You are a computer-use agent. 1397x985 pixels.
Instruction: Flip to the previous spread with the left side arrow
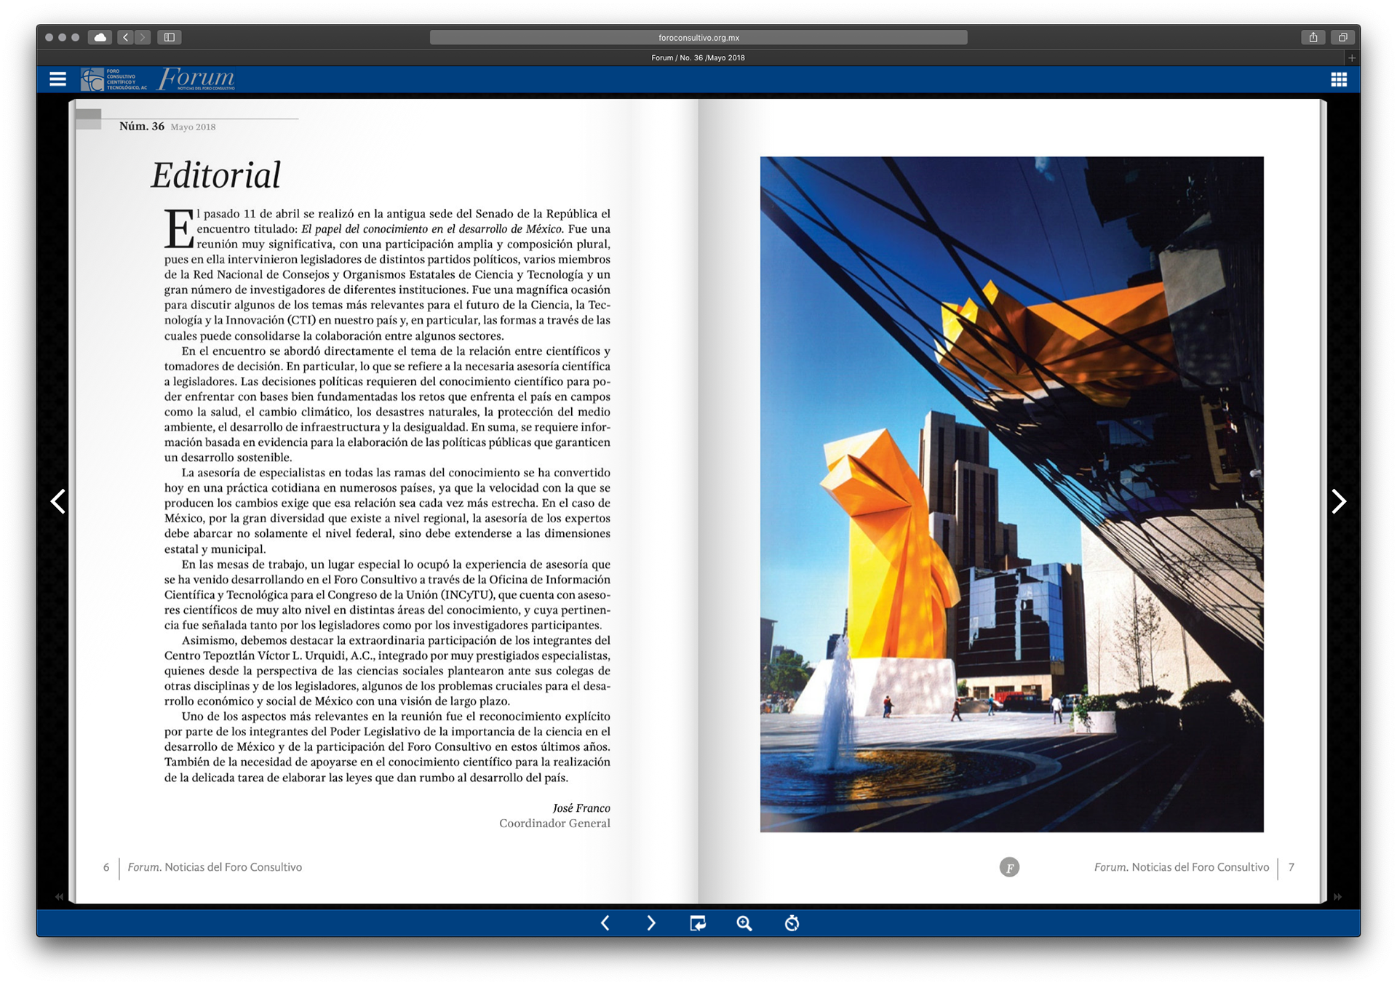[x=58, y=501]
